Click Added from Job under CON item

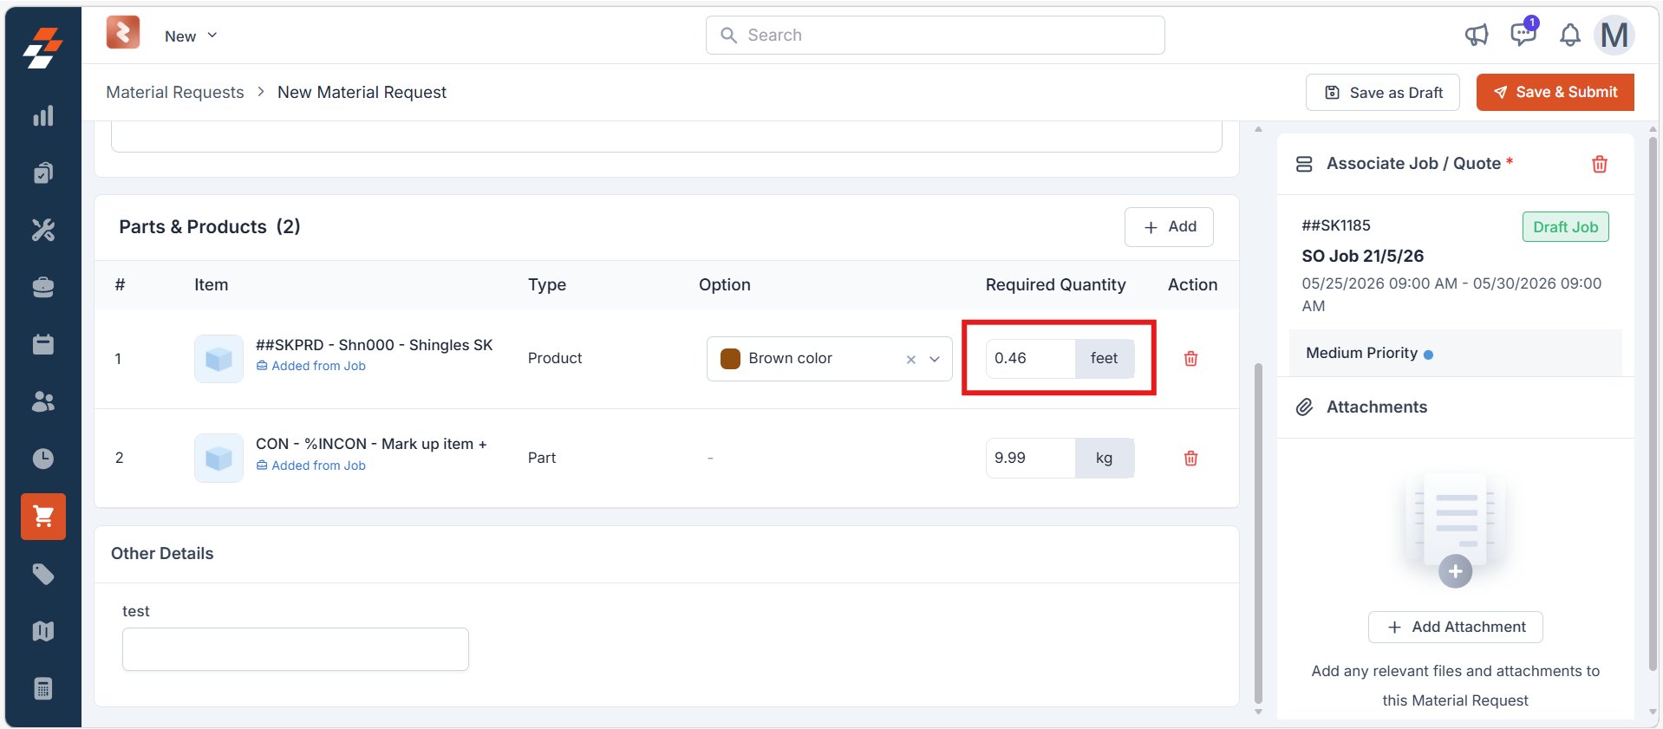point(310,465)
